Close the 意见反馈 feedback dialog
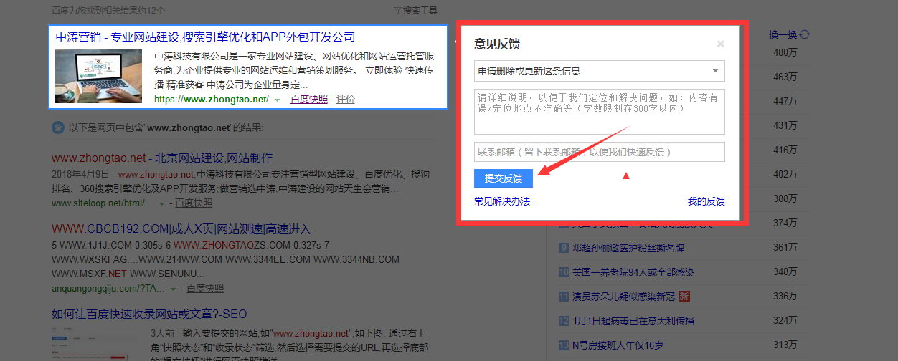 720,44
